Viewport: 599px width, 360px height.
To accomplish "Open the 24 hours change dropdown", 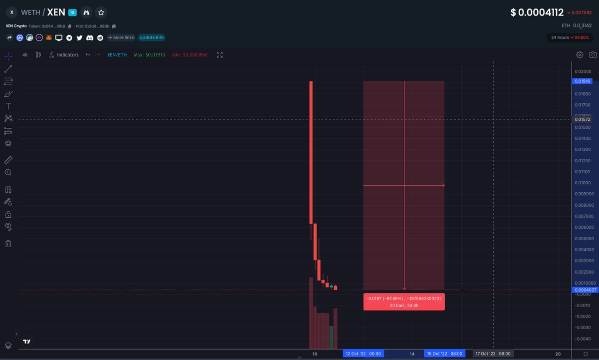I will [570, 37].
